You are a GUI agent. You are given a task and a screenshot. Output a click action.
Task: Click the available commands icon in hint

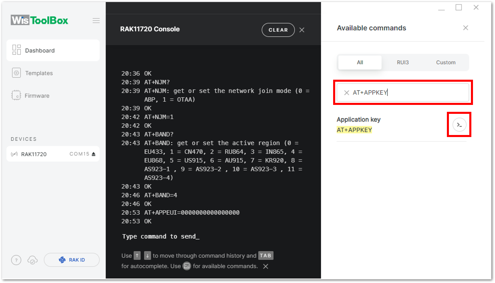pos(187,266)
